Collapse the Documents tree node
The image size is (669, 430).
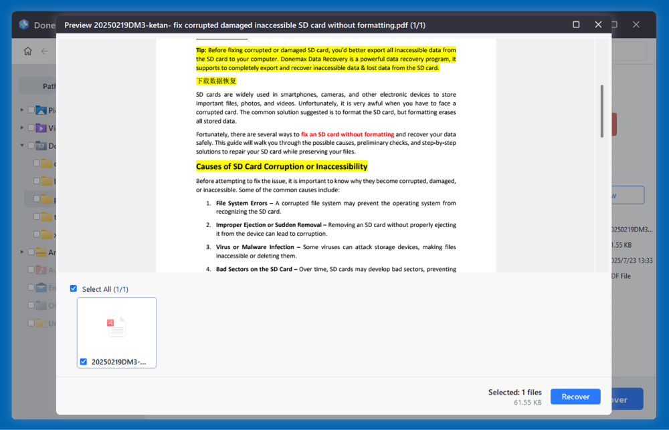click(x=21, y=146)
